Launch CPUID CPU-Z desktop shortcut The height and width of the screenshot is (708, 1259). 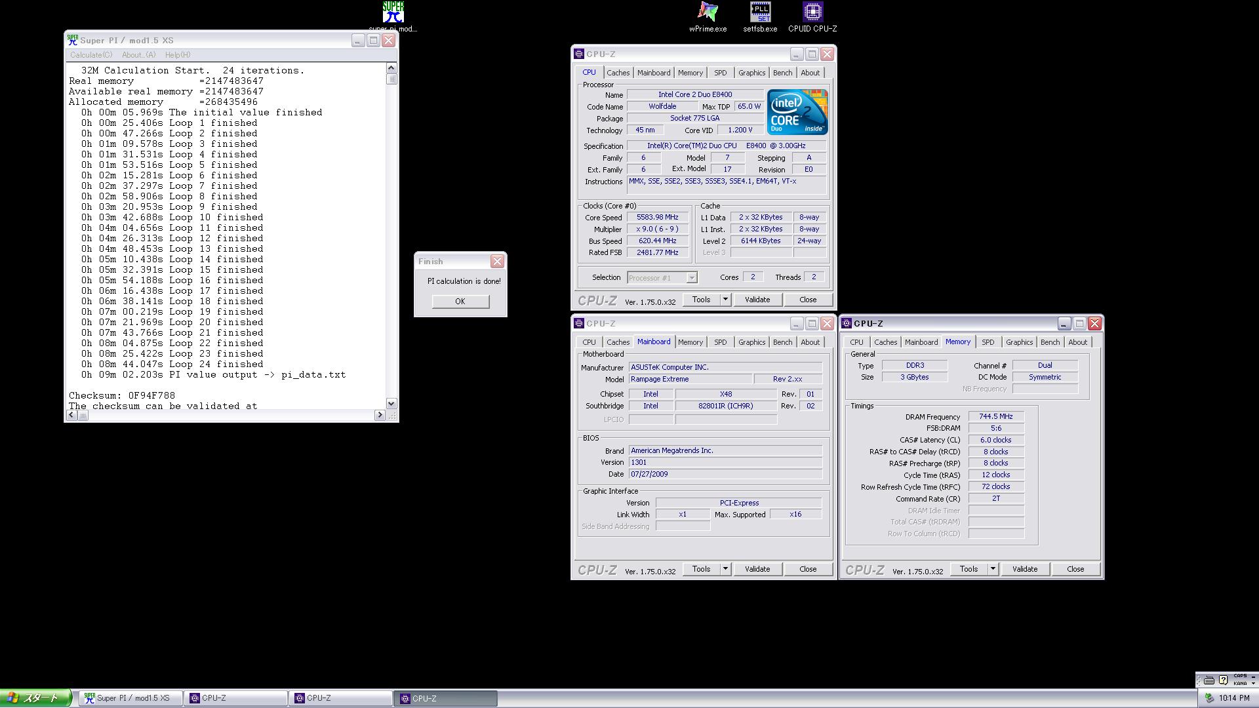pyautogui.click(x=812, y=16)
